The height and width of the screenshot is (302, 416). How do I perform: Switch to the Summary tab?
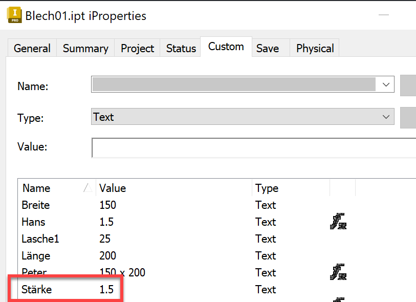coord(85,48)
